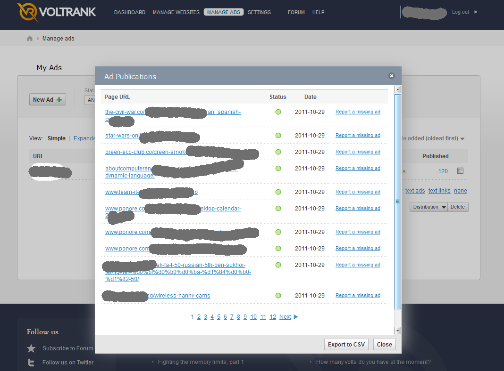The height and width of the screenshot is (371, 504).
Task: Click the Next page arrow icon
Action: point(296,317)
